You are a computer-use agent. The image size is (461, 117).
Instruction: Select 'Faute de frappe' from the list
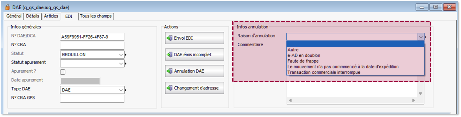[303, 61]
